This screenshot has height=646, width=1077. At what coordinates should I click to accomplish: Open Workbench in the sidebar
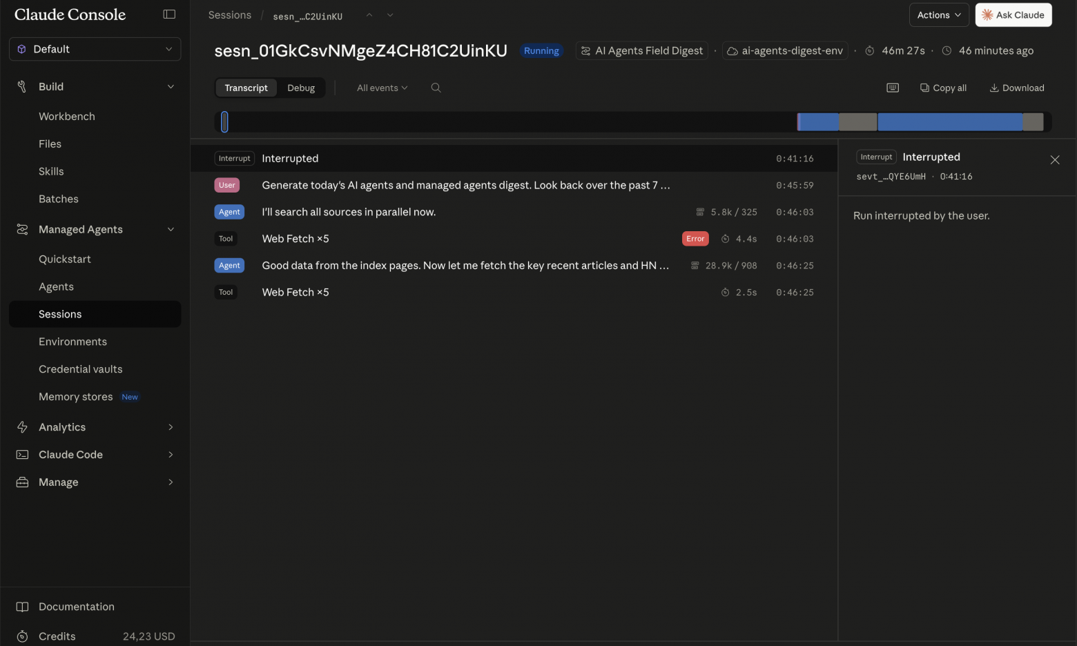tap(67, 117)
